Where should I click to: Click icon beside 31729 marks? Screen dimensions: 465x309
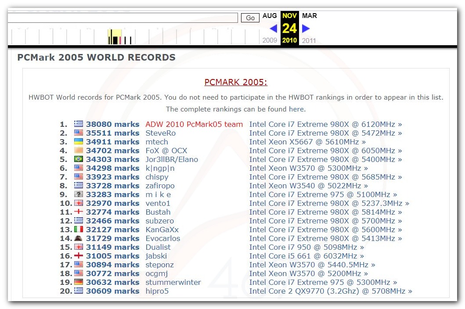pos(78,238)
